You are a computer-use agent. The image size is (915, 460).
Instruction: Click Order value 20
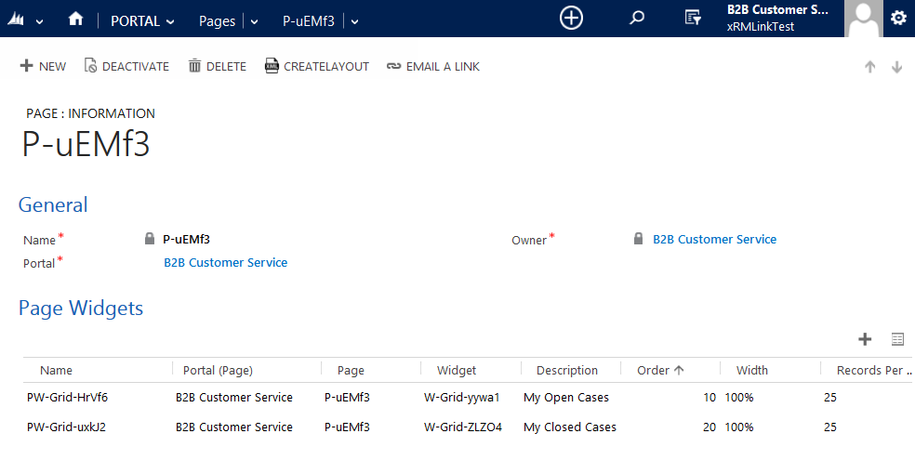pos(709,427)
